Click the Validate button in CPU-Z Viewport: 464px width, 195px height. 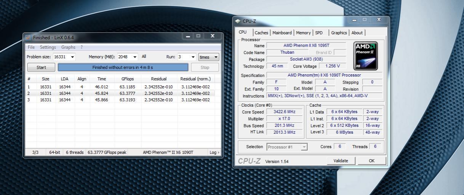[341, 161]
